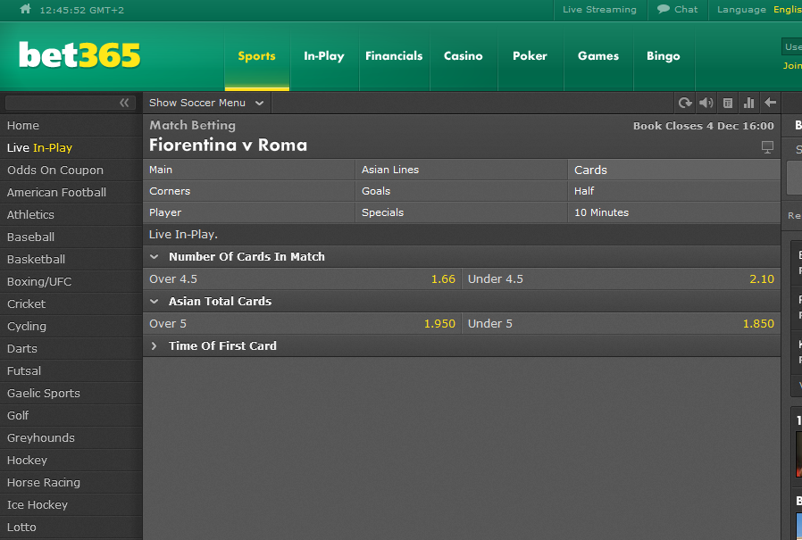The height and width of the screenshot is (540, 802).
Task: Open the Financials tab
Action: tap(394, 55)
